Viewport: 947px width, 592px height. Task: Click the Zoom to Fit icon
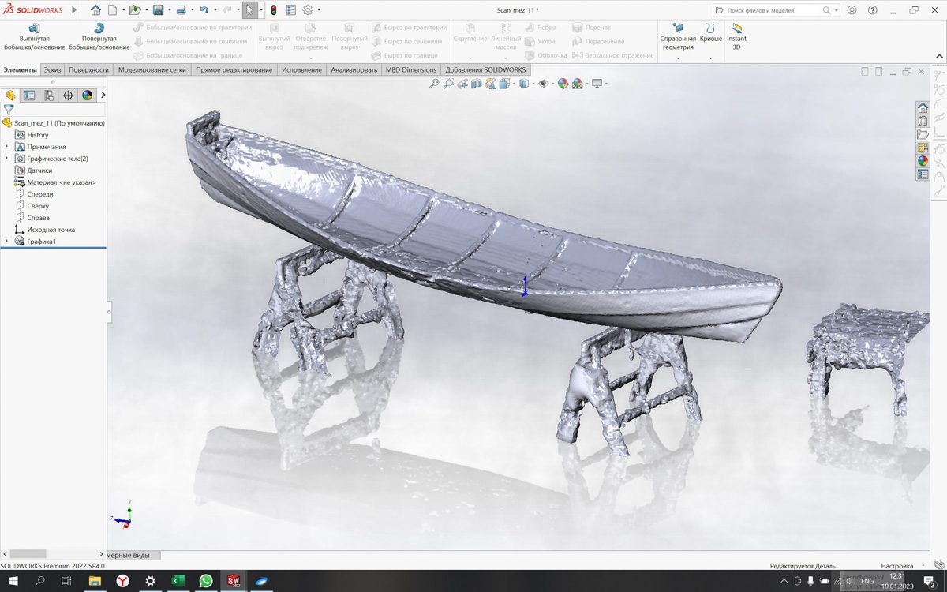click(434, 84)
